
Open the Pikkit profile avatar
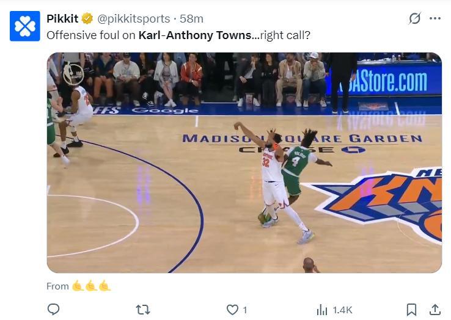[x=25, y=26]
